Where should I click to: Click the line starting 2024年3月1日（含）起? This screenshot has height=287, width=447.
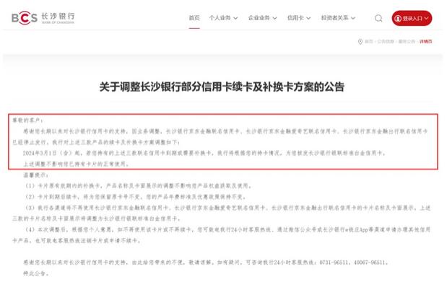tap(204, 153)
